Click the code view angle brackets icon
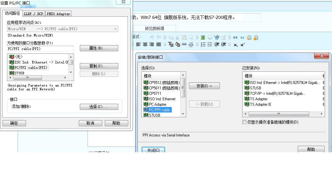 pos(242,37)
